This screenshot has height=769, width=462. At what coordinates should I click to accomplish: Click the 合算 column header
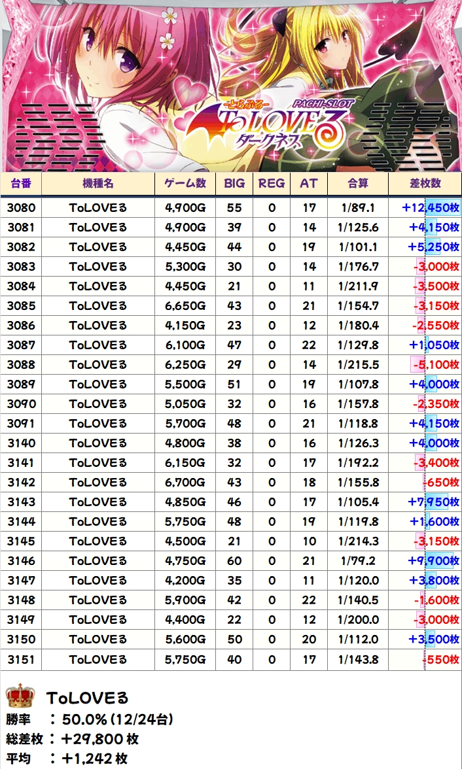coord(357,184)
